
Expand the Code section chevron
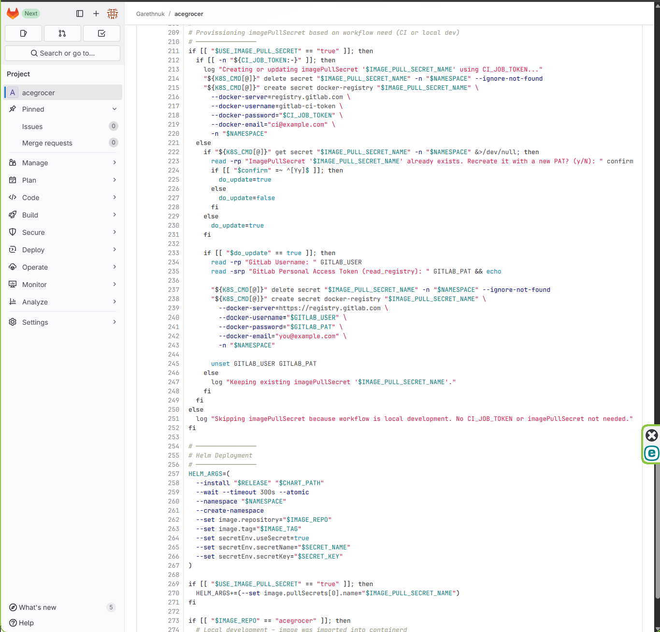[x=115, y=198]
